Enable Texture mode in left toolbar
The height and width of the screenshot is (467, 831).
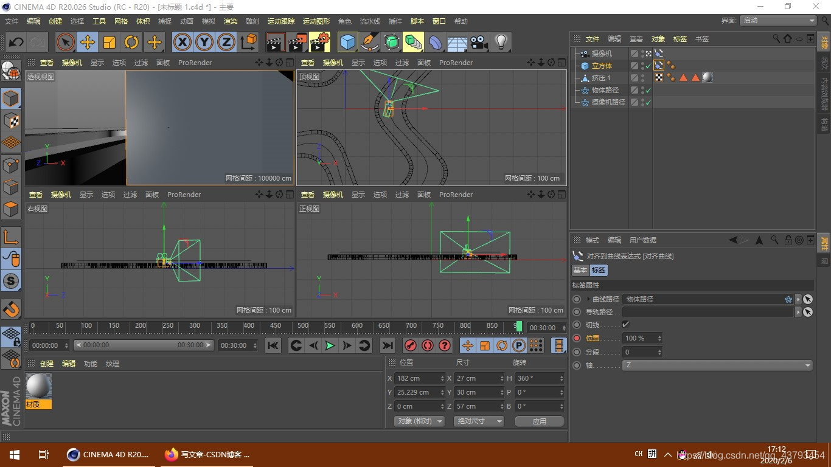11,120
